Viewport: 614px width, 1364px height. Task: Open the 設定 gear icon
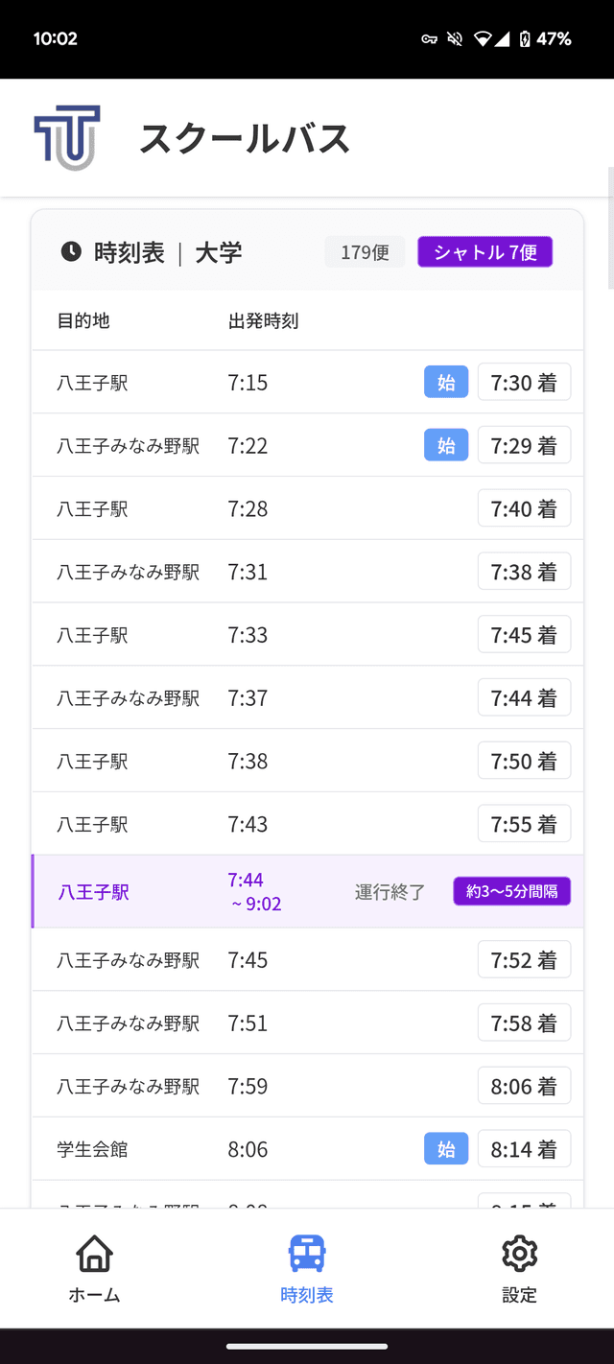[518, 1253]
